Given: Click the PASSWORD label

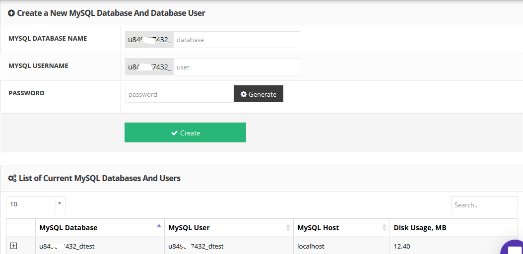Looking at the screenshot, I should [x=26, y=93].
